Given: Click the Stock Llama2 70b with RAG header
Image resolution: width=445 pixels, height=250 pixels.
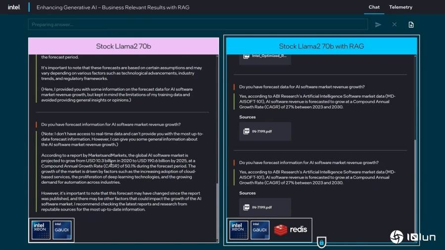Looking at the screenshot, I should [321, 46].
